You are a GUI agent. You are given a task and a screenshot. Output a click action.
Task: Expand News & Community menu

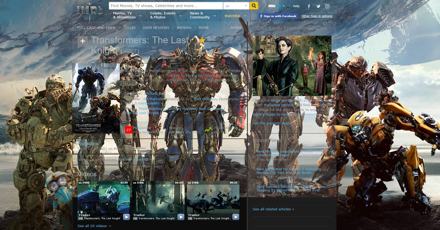coord(203,15)
